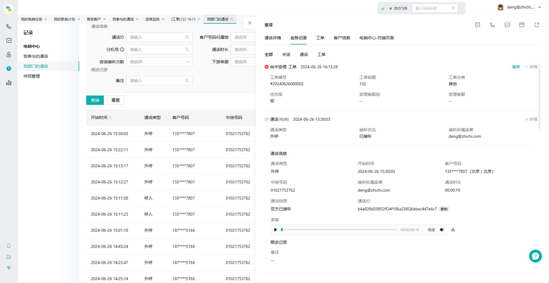549x283 pixels.
Task: Open detail panel in new window icon
Action: click(537, 25)
